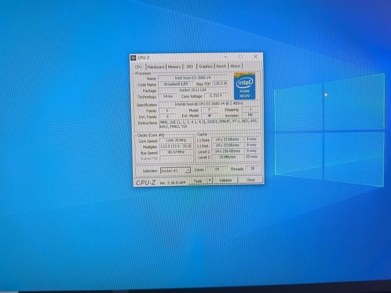Click the Socket 2011 LGA package value
Image resolution: width=391 pixels, height=293 pixels.
pos(193,90)
